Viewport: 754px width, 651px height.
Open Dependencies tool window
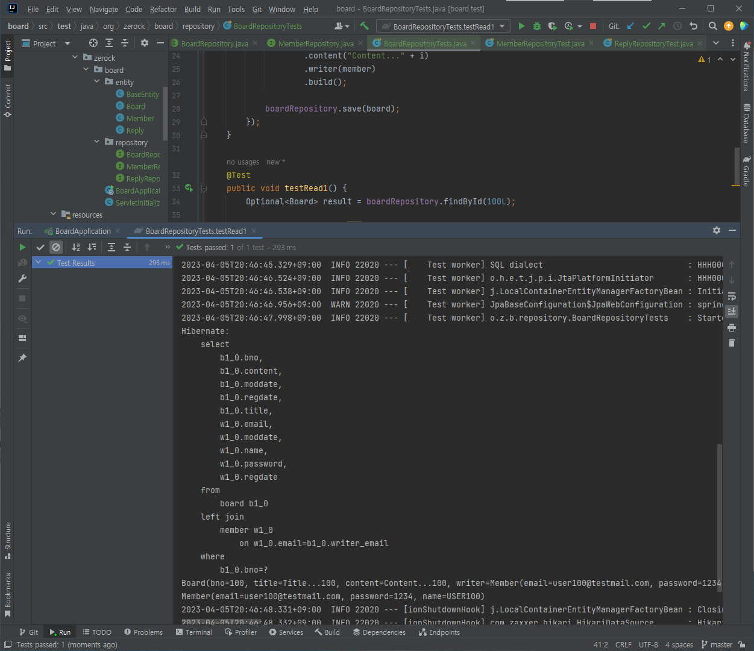379,632
